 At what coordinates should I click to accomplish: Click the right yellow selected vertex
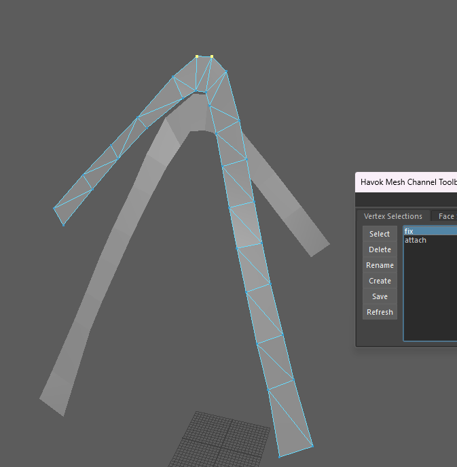click(x=212, y=56)
